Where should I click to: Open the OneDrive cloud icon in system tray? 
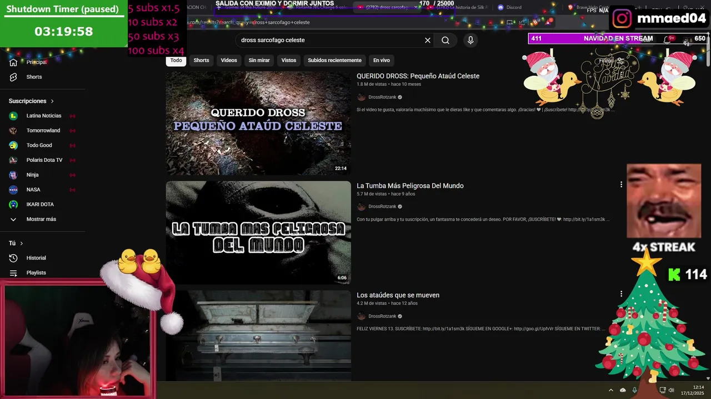point(623,390)
